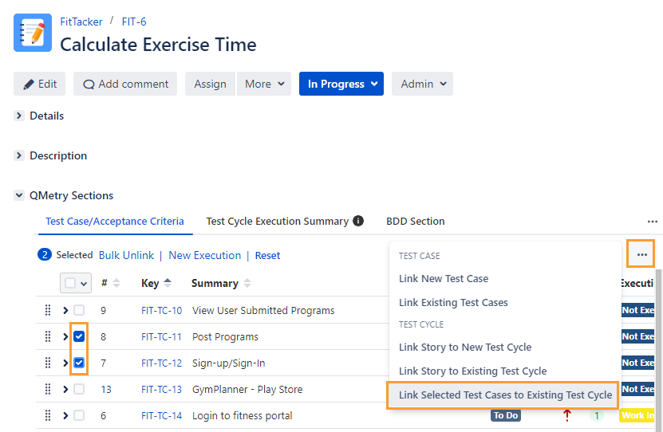Screen dimensions: 663x432
Task: Click the info icon beside Test Cycle Execution Summary
Action: [x=358, y=221]
